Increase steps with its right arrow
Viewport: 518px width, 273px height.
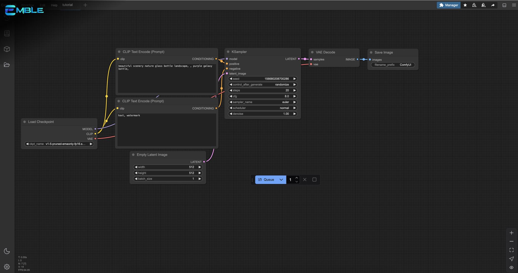pyautogui.click(x=294, y=90)
